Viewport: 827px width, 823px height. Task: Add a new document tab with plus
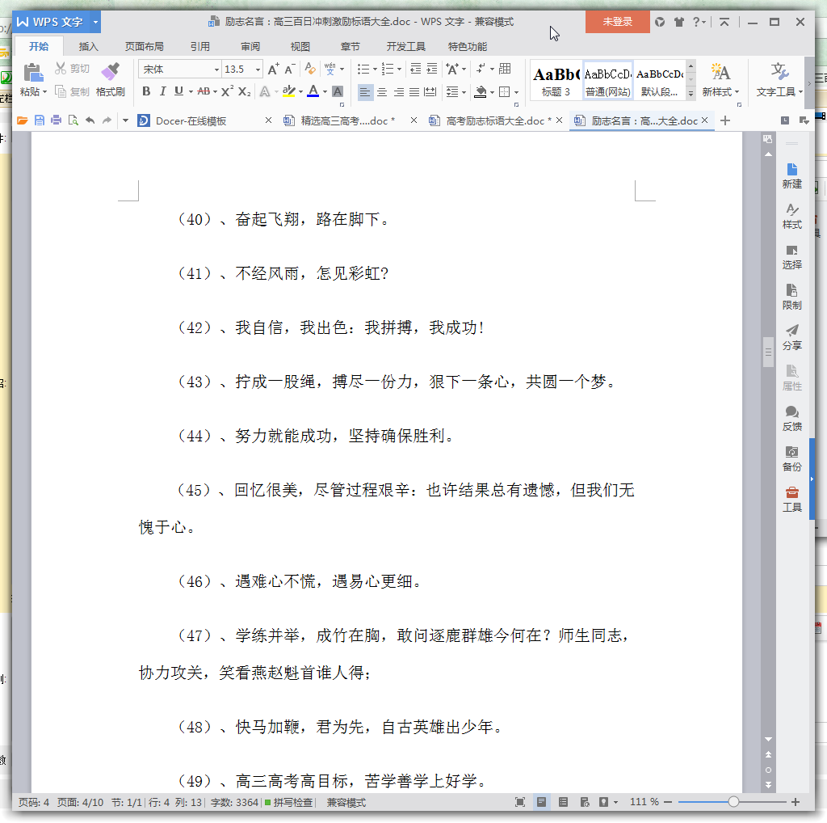(725, 121)
